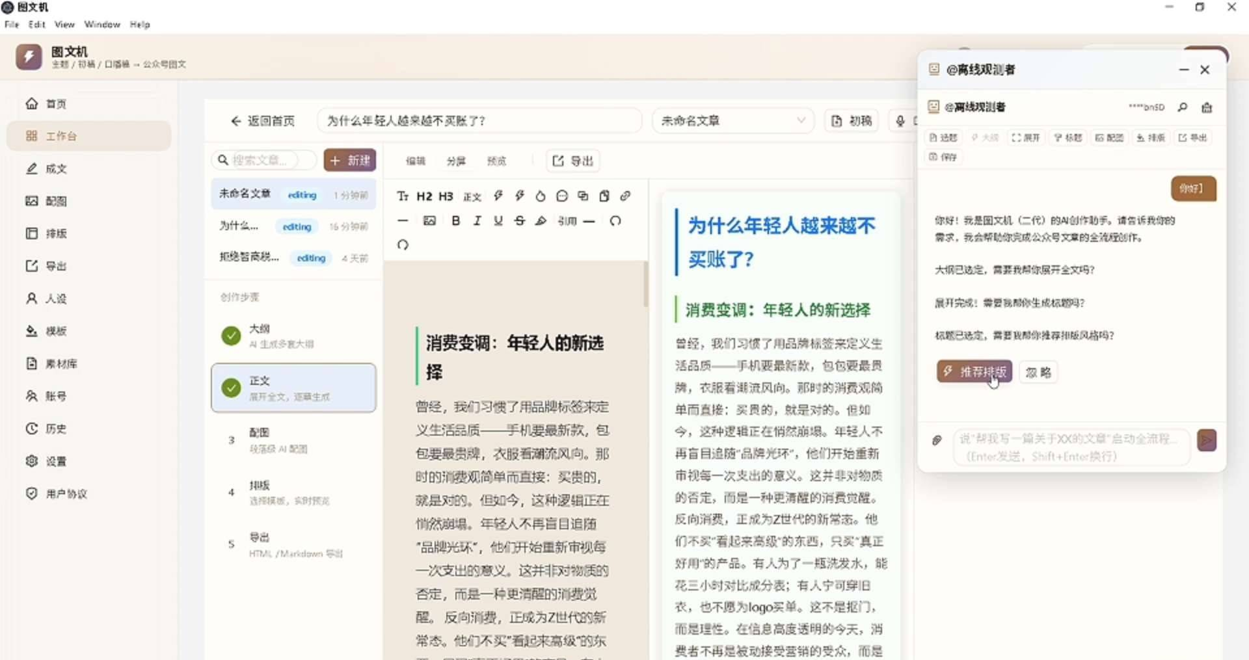Switch to the 分屏 tab
This screenshot has width=1249, height=660.
(x=456, y=161)
